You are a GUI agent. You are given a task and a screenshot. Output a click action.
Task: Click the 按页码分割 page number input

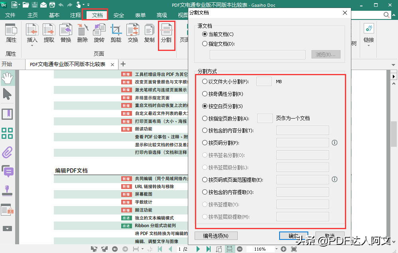coord(303,142)
